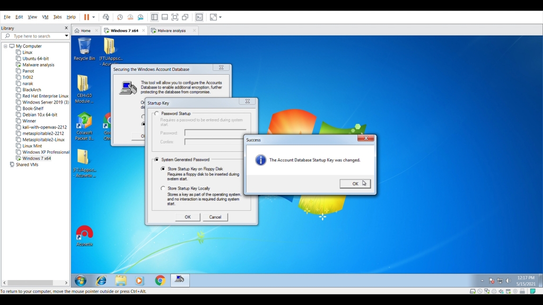Open the Edit menu
The width and height of the screenshot is (543, 305).
point(19,17)
